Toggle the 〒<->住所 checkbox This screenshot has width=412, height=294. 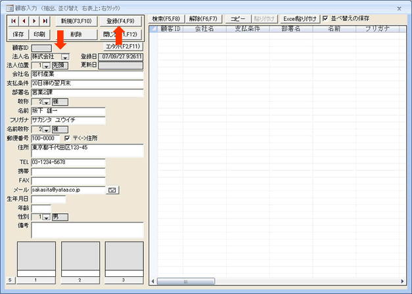(67, 138)
